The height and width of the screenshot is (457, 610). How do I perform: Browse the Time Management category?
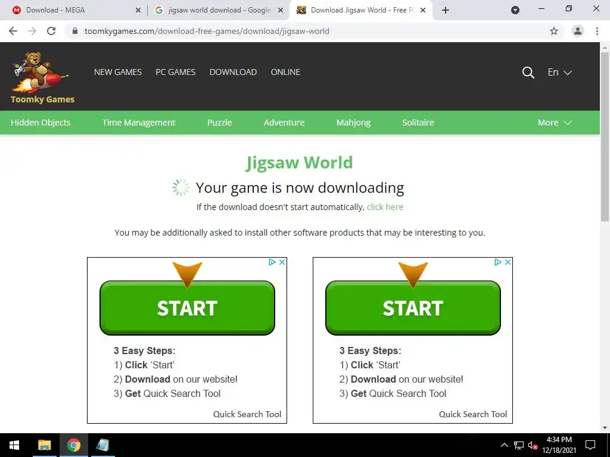coord(139,123)
